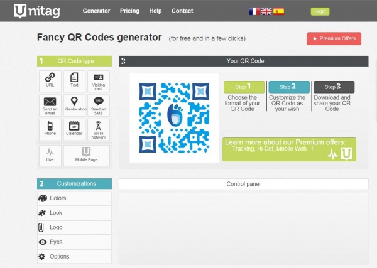
Task: Go to the Pricing page
Action: (x=129, y=11)
